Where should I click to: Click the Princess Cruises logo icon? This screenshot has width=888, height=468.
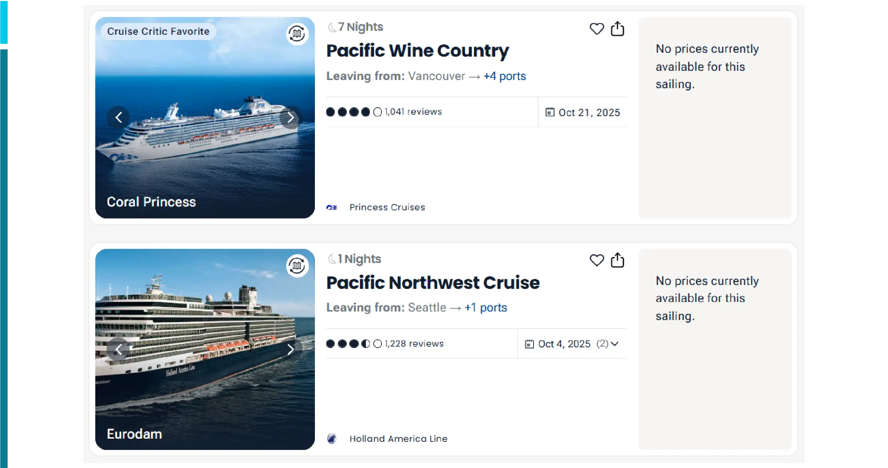coord(332,207)
